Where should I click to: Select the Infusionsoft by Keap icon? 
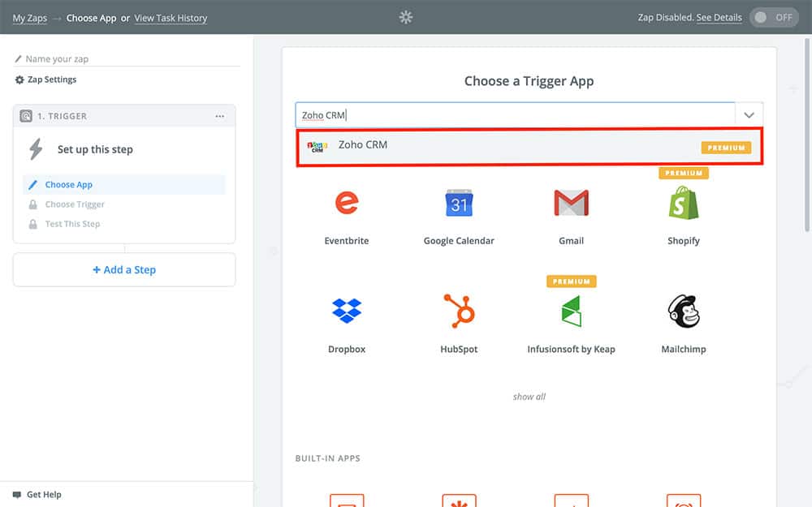pos(571,311)
